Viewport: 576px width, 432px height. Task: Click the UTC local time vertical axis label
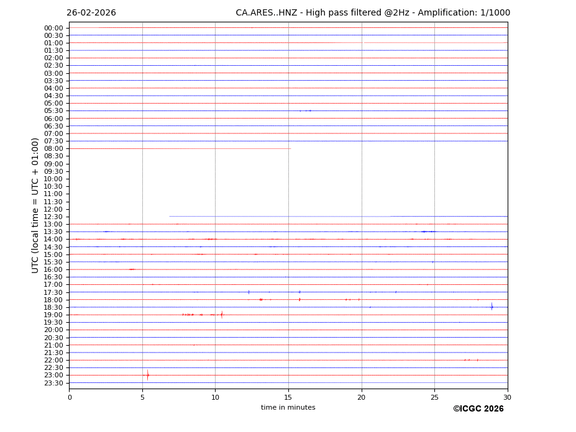[x=35, y=205]
